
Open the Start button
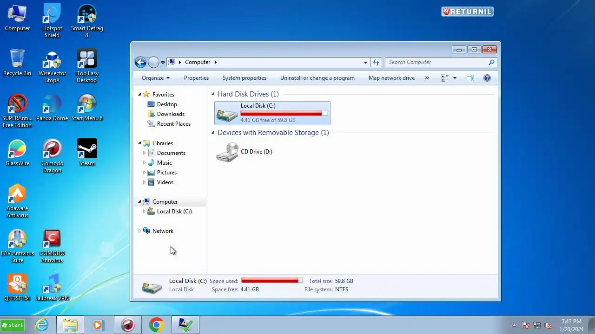pyautogui.click(x=13, y=325)
